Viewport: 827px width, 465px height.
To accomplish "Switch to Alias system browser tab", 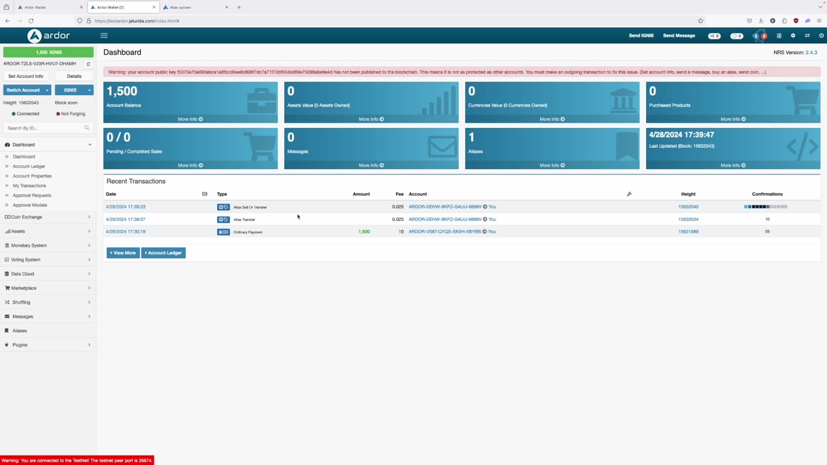I will click(x=196, y=7).
